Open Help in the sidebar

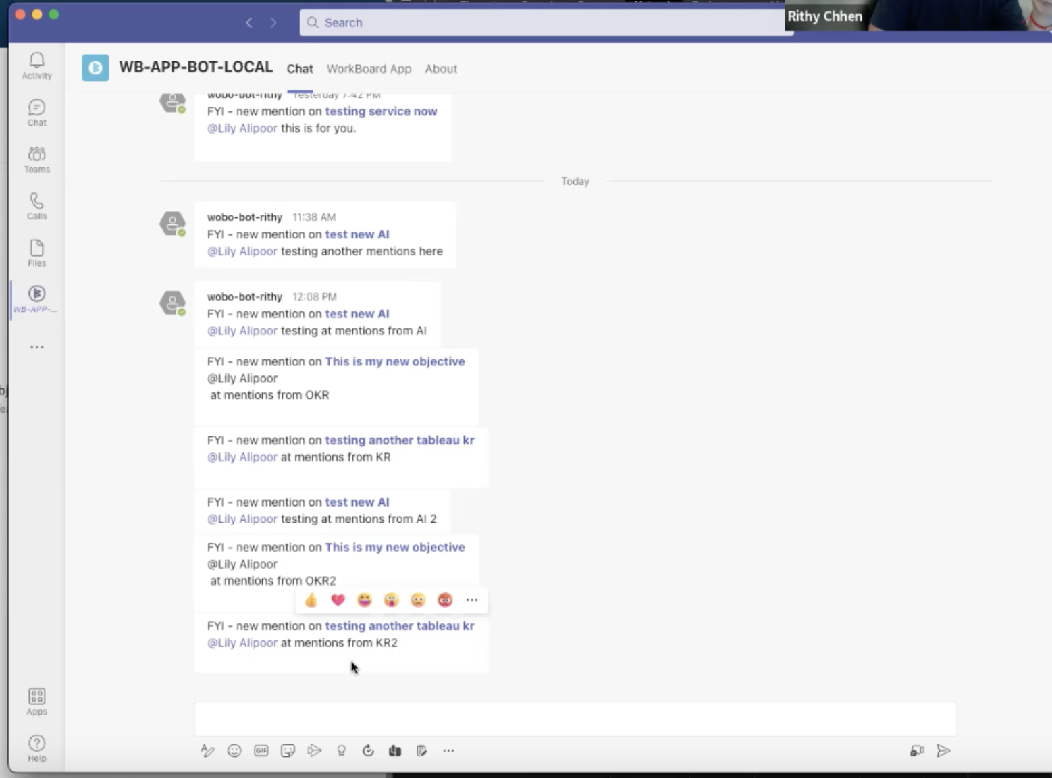(x=36, y=748)
